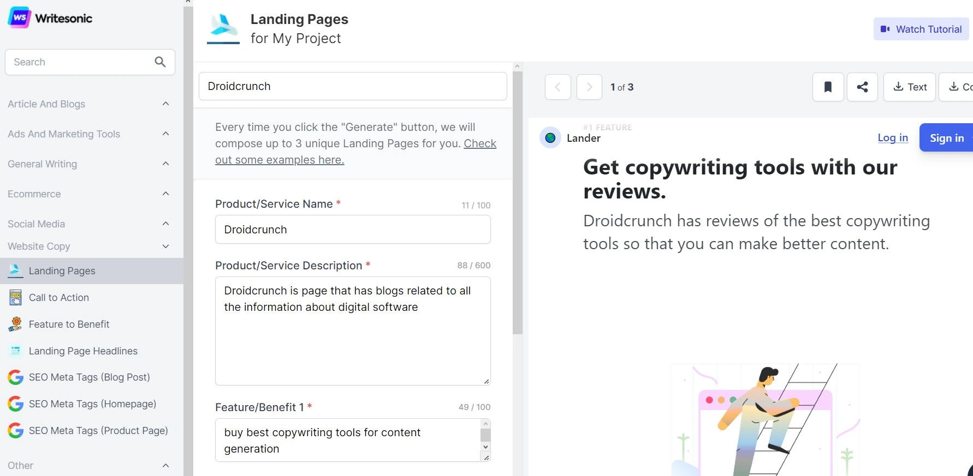The width and height of the screenshot is (973, 476).
Task: Click Google icon for SEO Blog Post
Action: coord(15,377)
